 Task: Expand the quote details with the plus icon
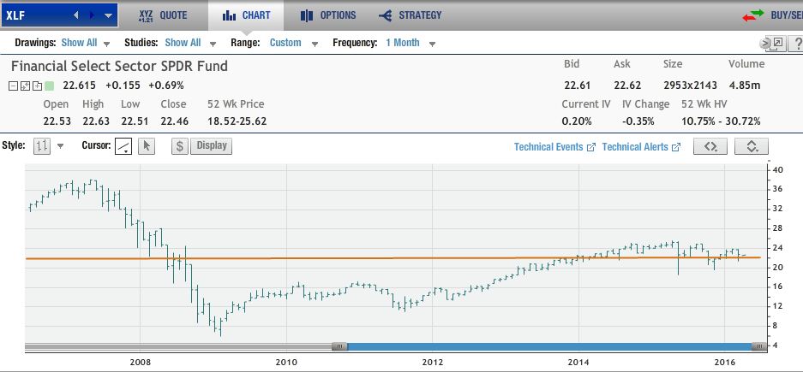coord(37,86)
